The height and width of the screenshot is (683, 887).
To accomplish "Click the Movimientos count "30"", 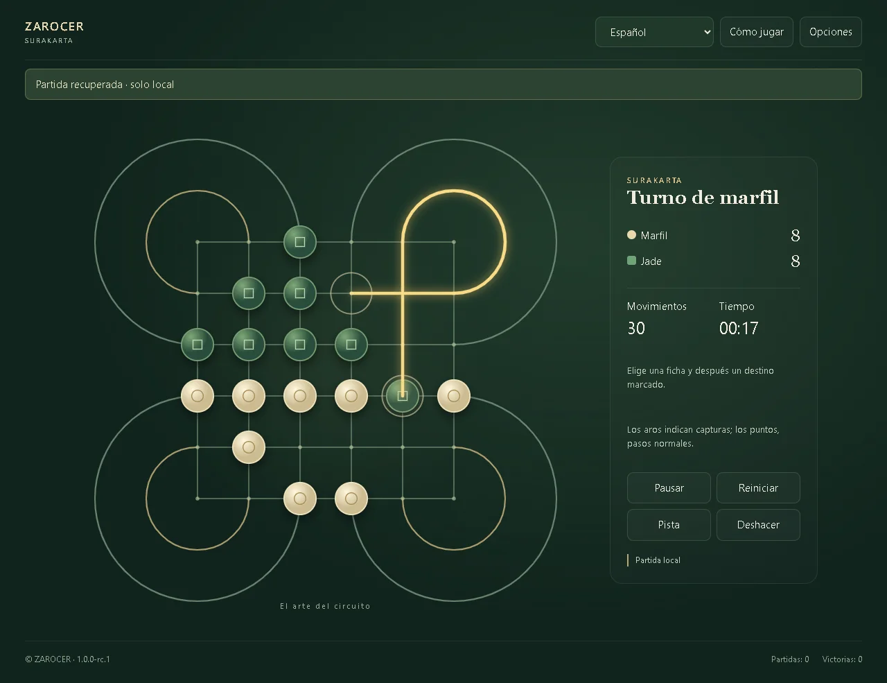I will tap(636, 328).
